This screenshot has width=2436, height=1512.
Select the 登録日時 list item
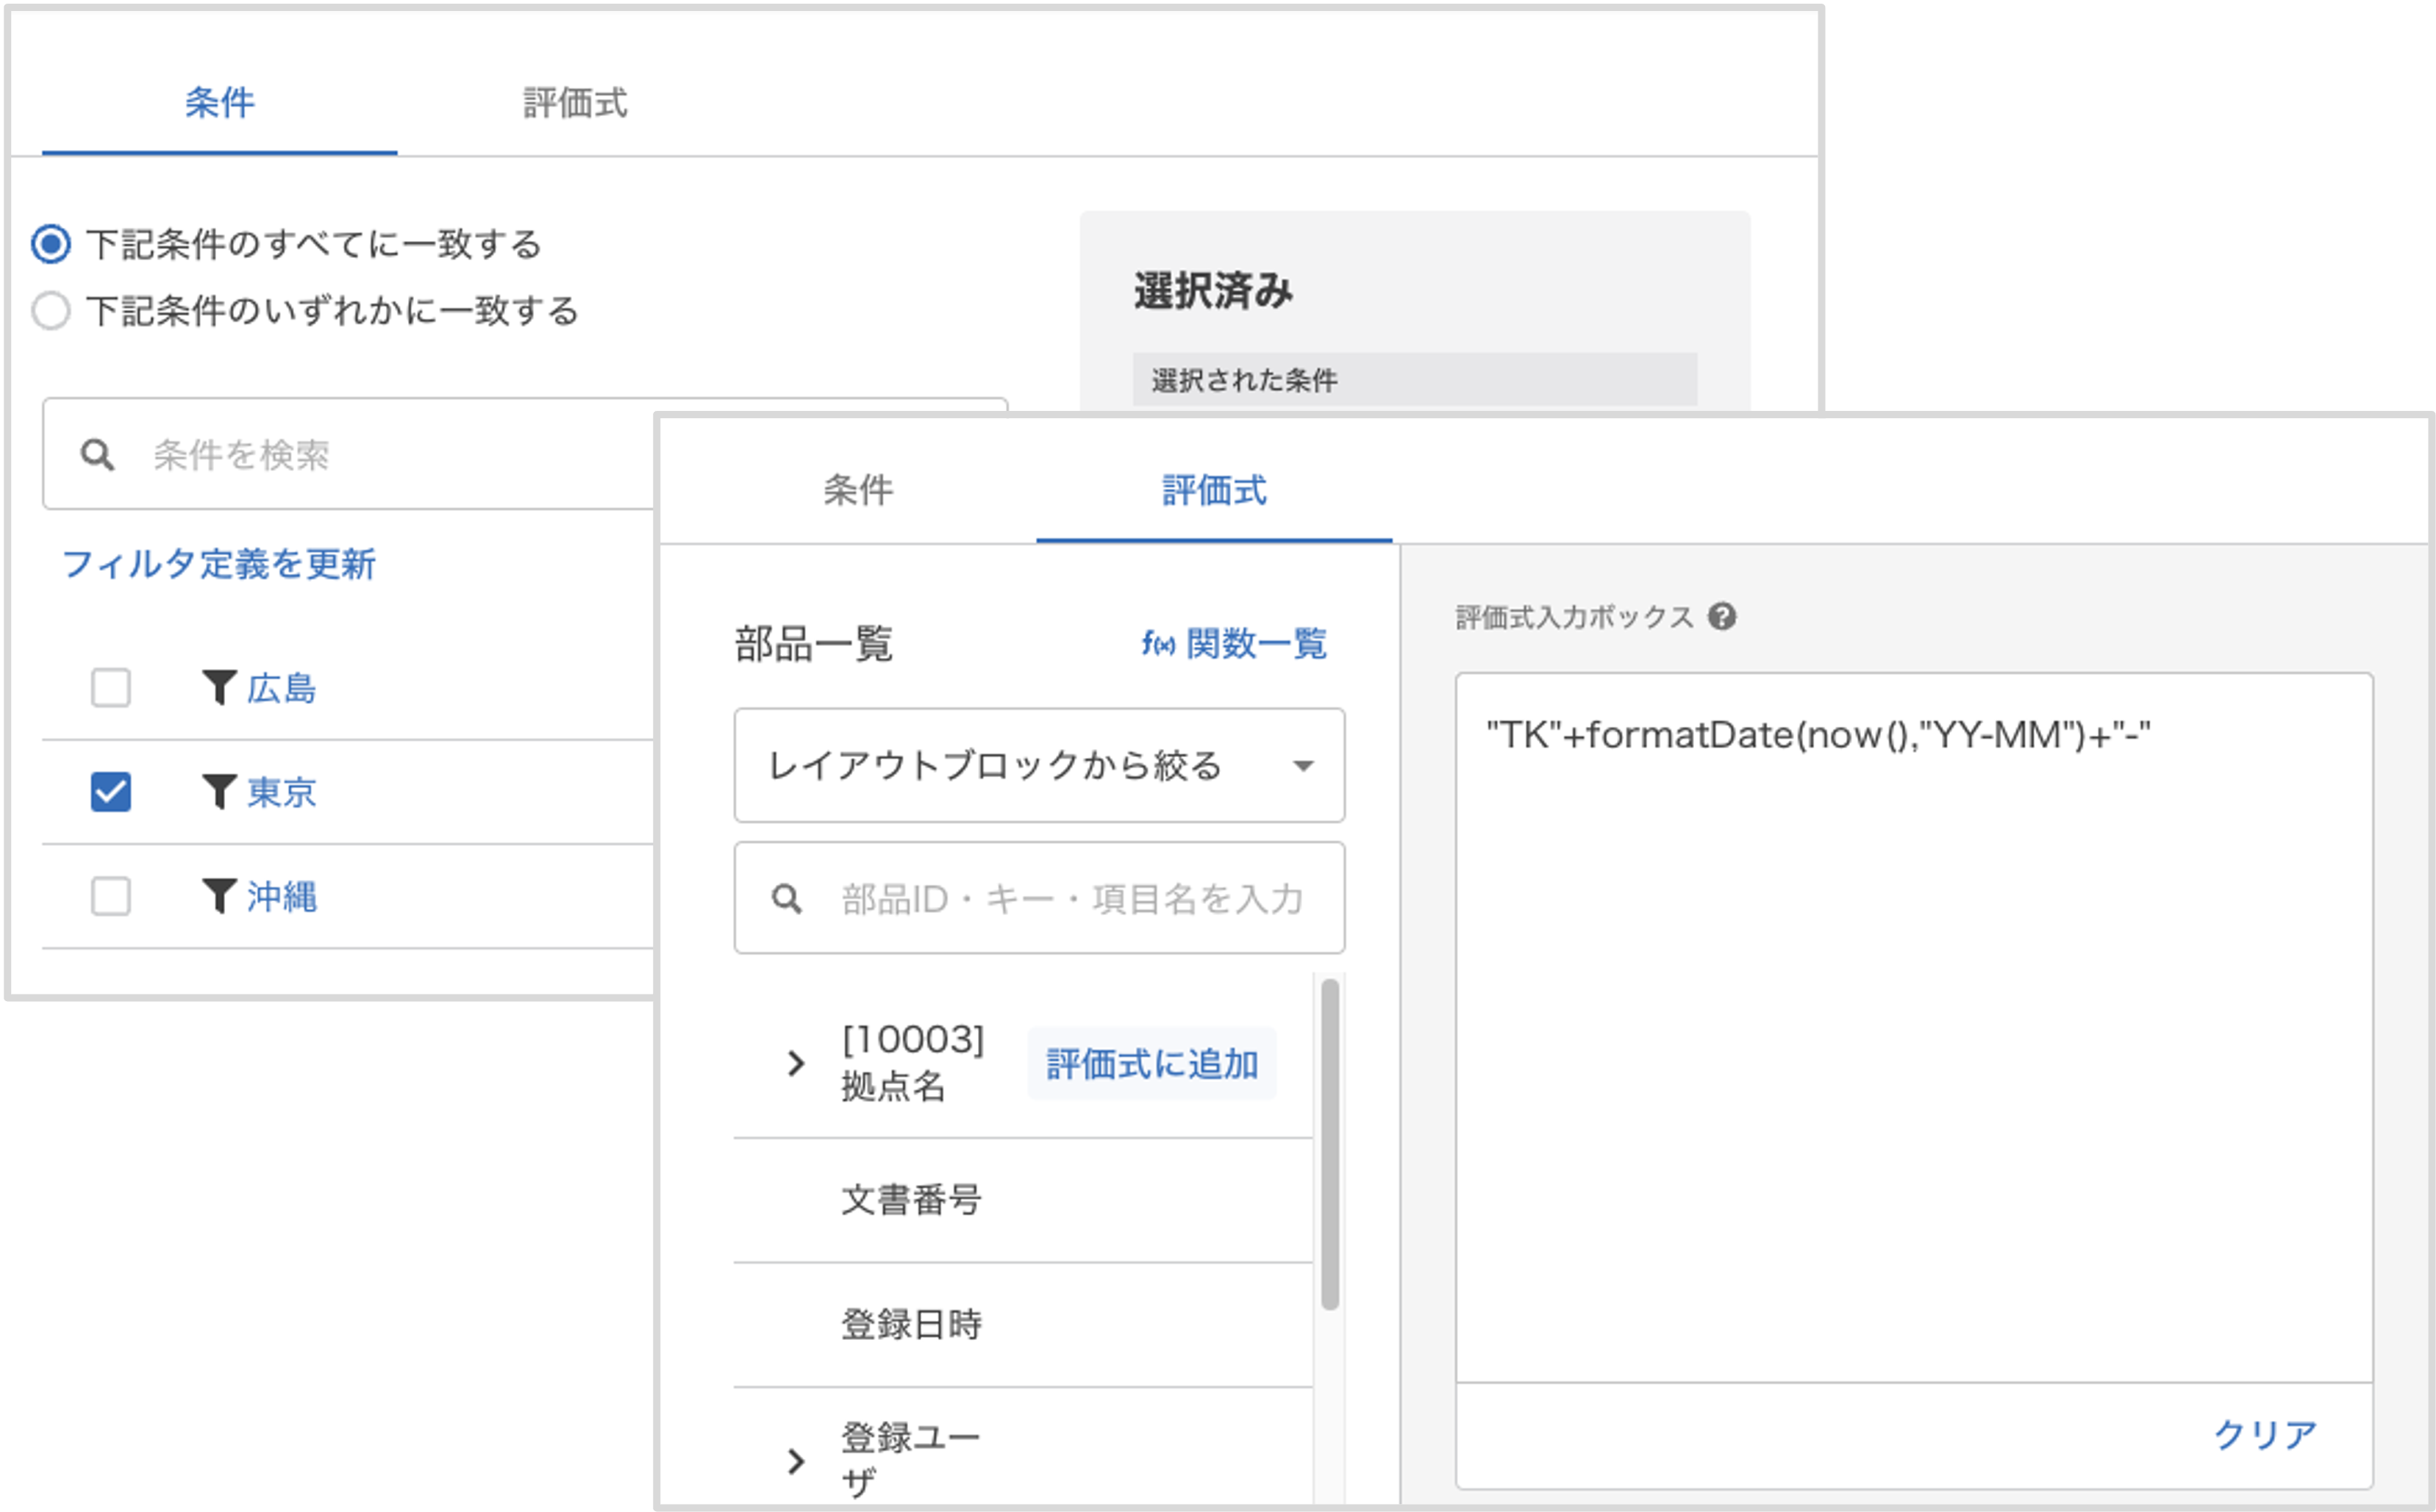(1023, 1324)
